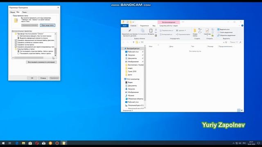Switch to Поиск tab in folder options

click(25, 12)
